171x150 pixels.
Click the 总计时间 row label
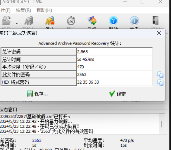pyautogui.click(x=39, y=59)
